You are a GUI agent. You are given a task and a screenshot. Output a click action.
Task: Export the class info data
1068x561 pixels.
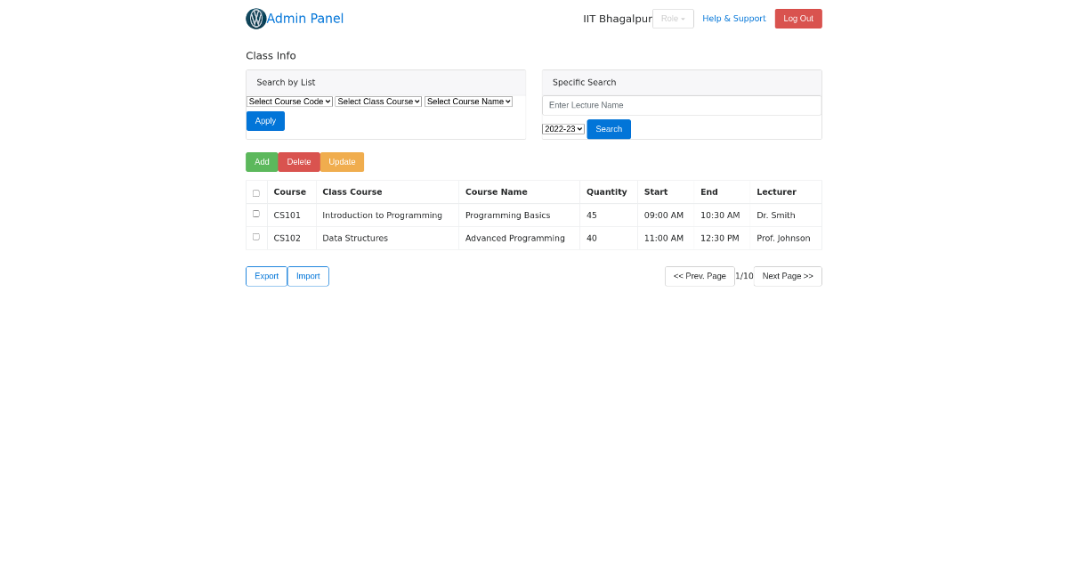click(265, 276)
